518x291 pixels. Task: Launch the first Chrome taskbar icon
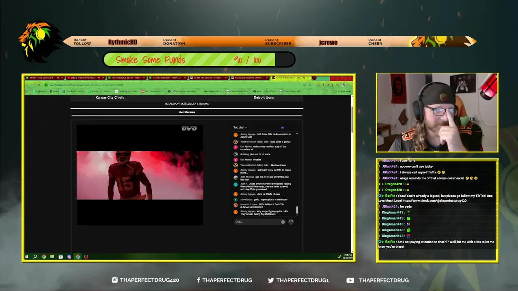tap(44, 257)
